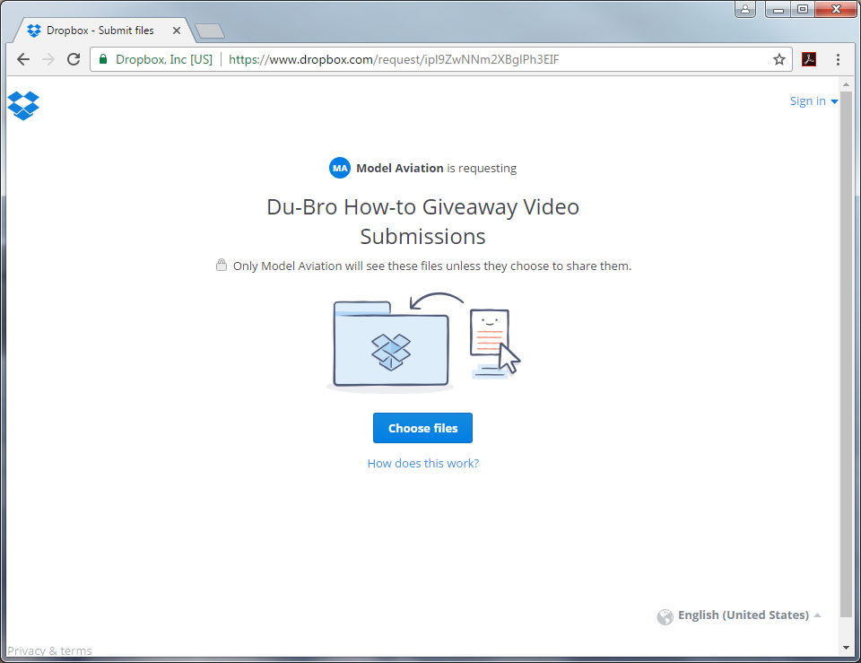Expand the Sign in dropdown
The width and height of the screenshot is (861, 663).
click(813, 101)
